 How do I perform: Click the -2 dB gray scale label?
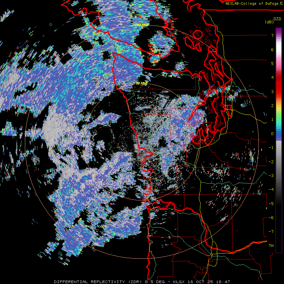(x=271, y=162)
